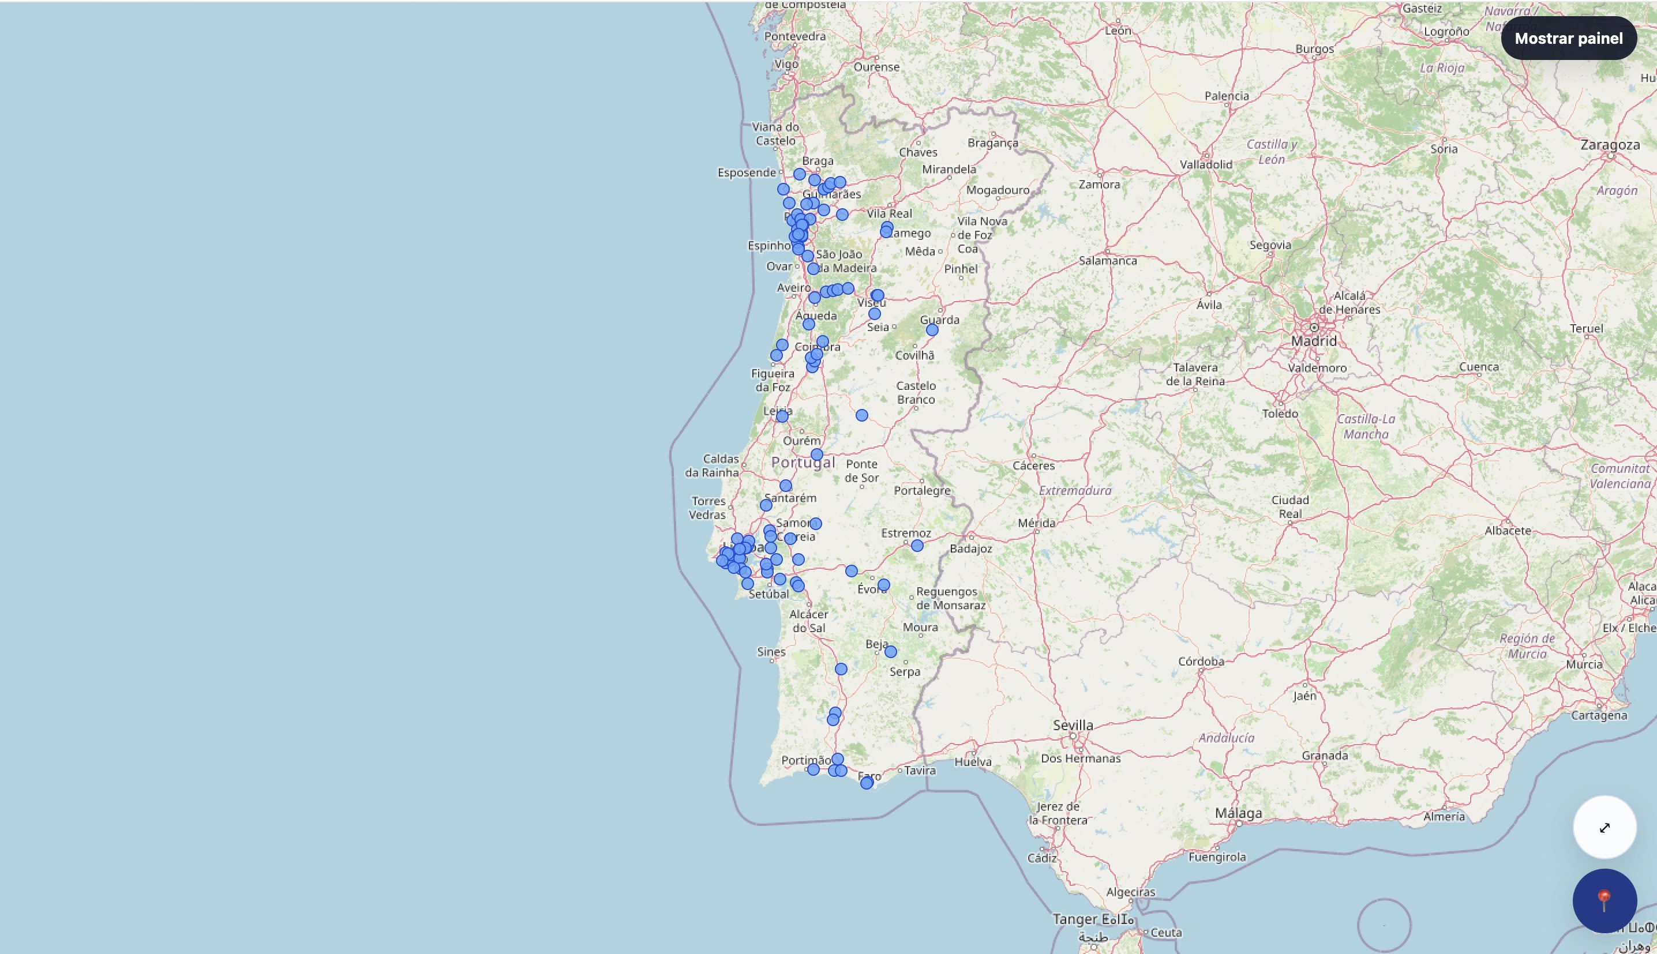The image size is (1657, 954).
Task: Click the Ciudad Real city label
Action: click(1290, 507)
